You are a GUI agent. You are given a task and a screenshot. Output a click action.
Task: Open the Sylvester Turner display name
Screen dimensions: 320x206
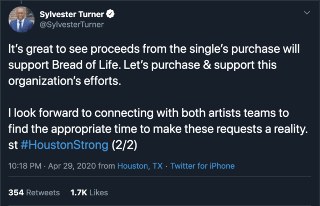tap(72, 14)
